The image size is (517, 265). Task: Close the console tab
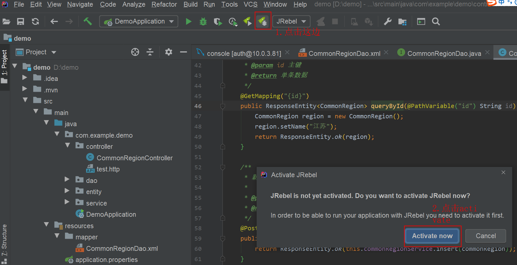click(x=287, y=53)
